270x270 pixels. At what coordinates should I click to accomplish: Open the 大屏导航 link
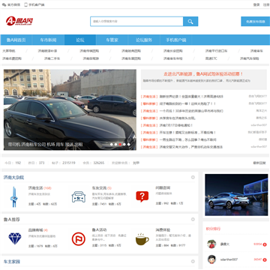click(9, 51)
